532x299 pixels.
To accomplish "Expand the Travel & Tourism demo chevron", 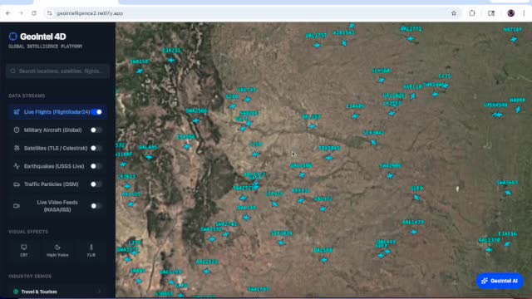I will pos(100,292).
